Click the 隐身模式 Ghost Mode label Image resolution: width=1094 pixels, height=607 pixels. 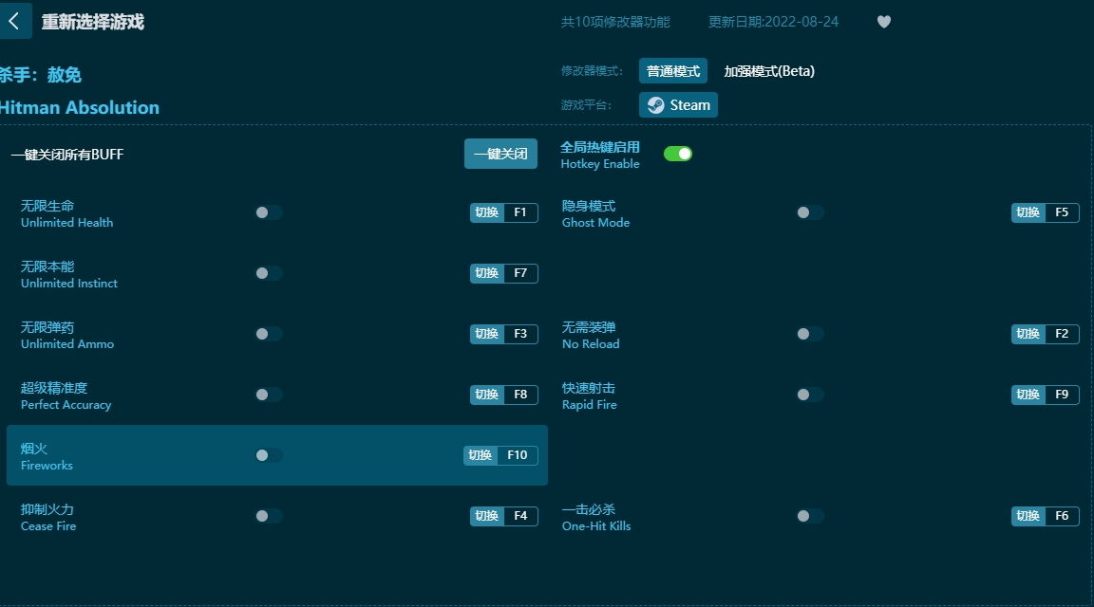click(595, 214)
